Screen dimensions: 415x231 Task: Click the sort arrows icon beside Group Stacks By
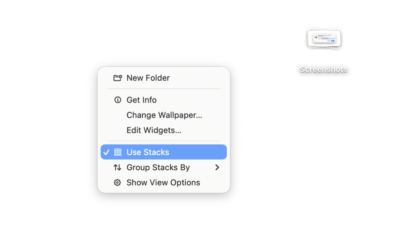[117, 167]
